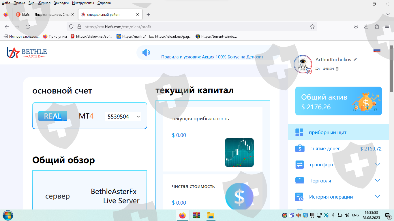Click the pencil icon next to ArthurKuchukov
394x221 pixels.
tap(355, 60)
